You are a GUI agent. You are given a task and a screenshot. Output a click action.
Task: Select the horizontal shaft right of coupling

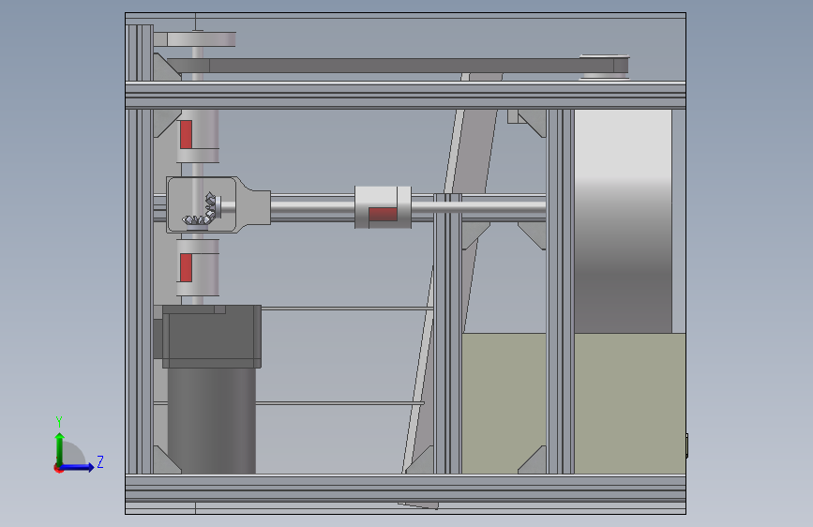click(478, 207)
